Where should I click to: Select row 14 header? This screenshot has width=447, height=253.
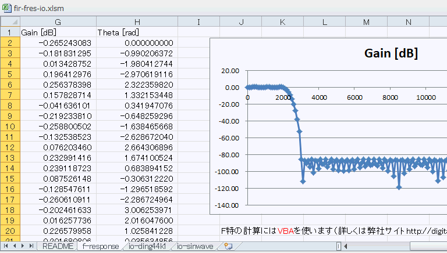tap(10, 168)
